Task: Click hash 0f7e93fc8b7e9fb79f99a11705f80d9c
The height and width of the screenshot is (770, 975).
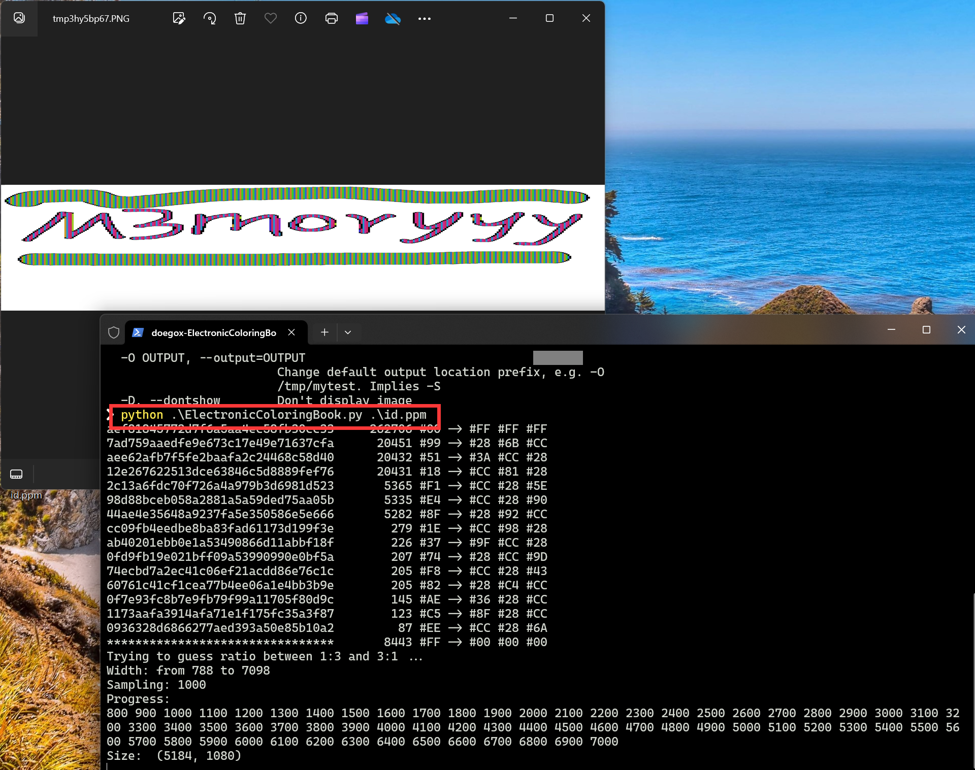Action: [220, 599]
